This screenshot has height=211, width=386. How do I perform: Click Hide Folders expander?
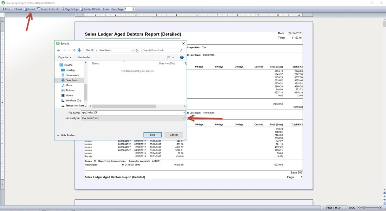click(66, 136)
